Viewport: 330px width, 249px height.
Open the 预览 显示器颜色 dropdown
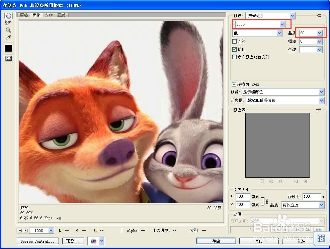[x=321, y=91]
